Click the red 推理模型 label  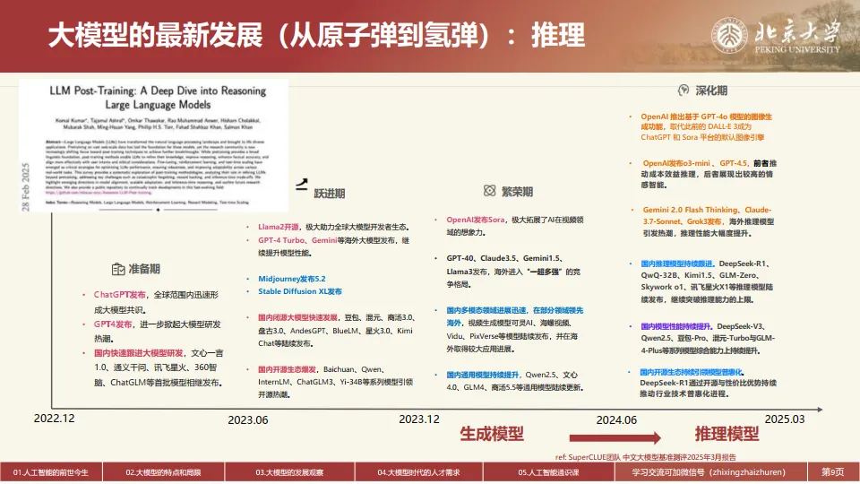727,434
